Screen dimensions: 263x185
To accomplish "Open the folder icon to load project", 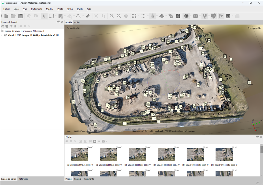I will (13, 16).
